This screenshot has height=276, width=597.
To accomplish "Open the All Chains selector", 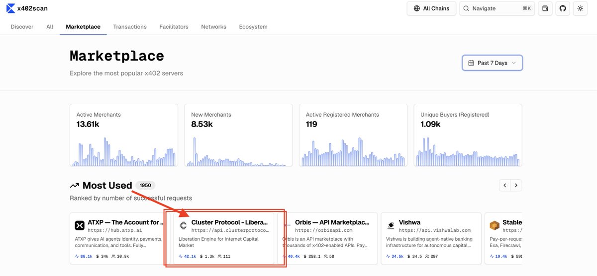I will (x=431, y=8).
